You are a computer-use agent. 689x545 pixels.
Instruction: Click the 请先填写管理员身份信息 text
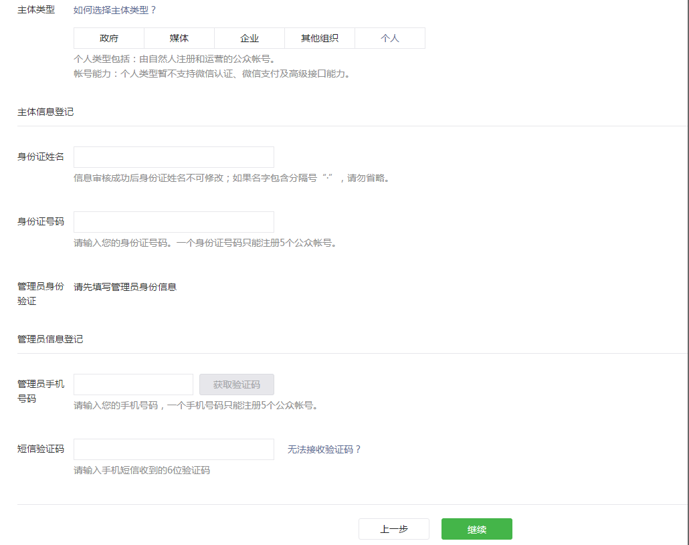(x=125, y=288)
